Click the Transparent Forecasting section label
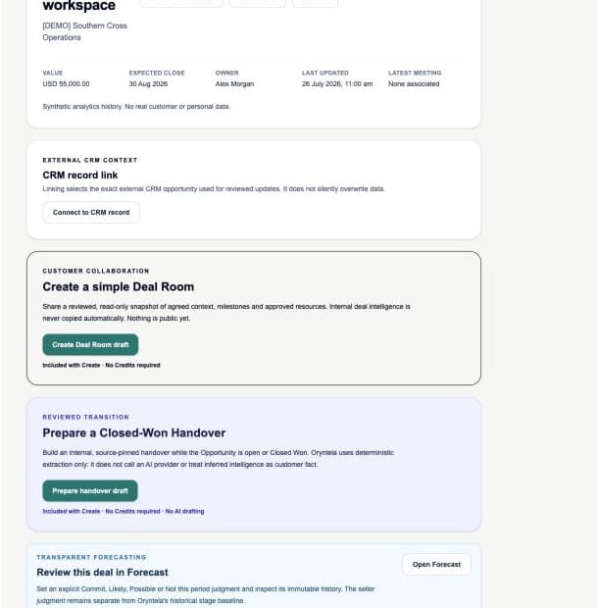The height and width of the screenshot is (608, 598). click(x=91, y=558)
